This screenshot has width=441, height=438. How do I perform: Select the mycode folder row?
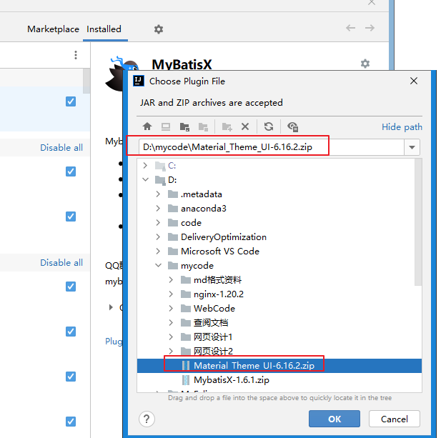279,265
